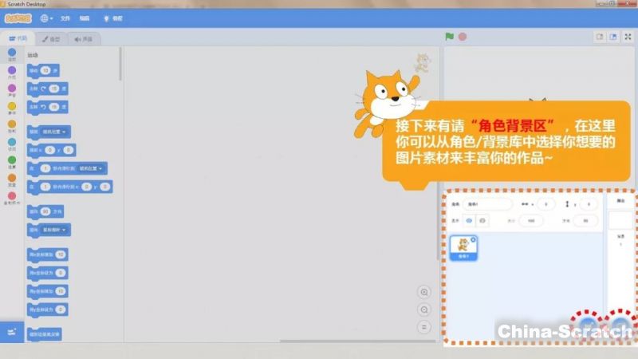This screenshot has width=638, height=359.
Task: Click the green flag to run project
Action: point(450,37)
